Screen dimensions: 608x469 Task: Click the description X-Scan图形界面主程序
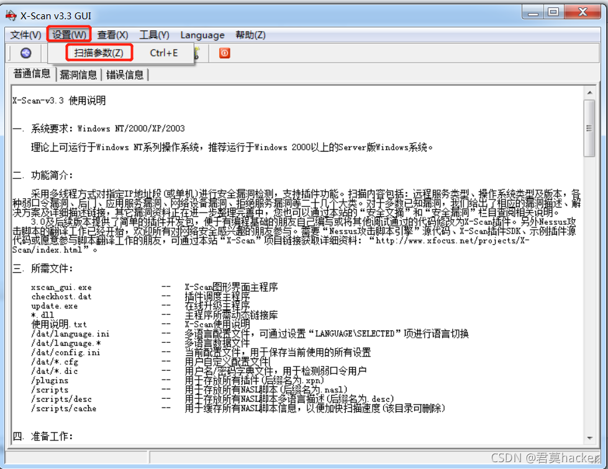pyautogui.click(x=231, y=288)
